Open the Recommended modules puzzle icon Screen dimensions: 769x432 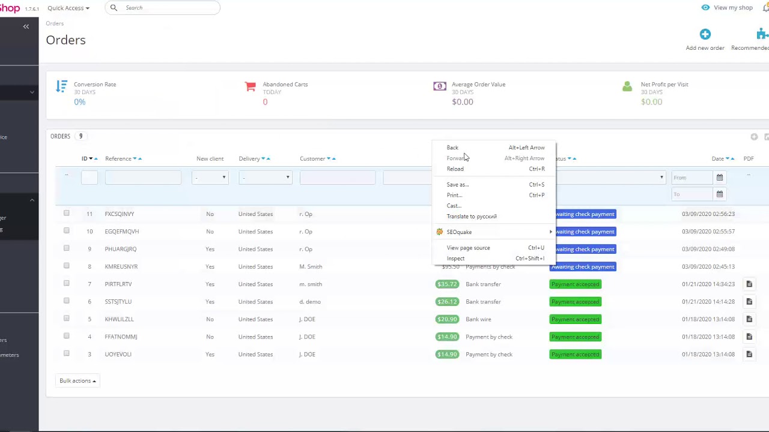coord(762,34)
